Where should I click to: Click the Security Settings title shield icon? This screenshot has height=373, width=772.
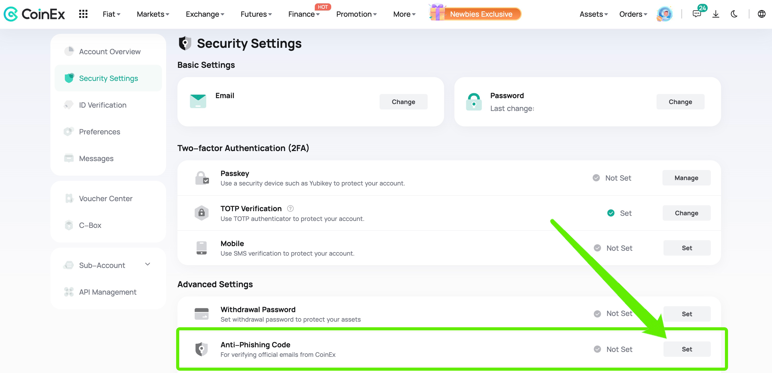click(185, 43)
